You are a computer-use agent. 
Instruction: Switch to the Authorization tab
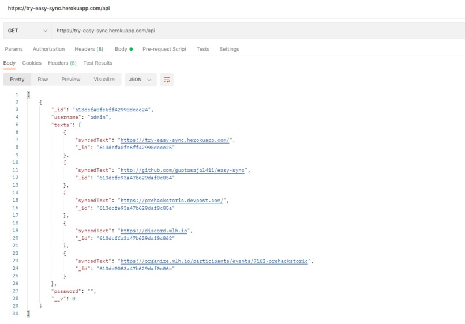(x=48, y=49)
